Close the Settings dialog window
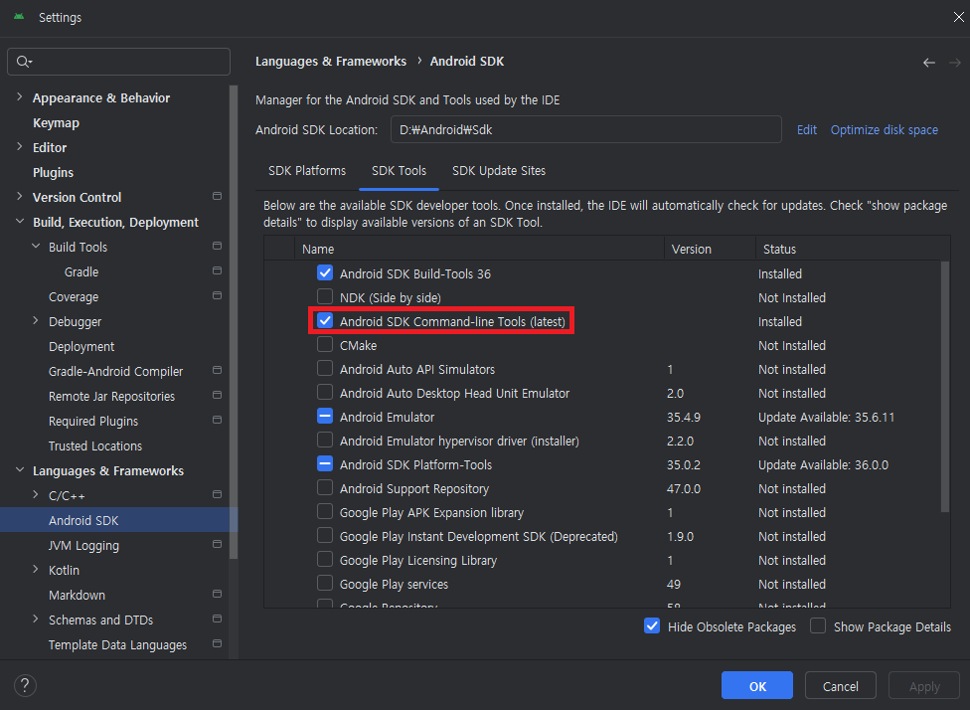This screenshot has width=970, height=710. (x=958, y=17)
